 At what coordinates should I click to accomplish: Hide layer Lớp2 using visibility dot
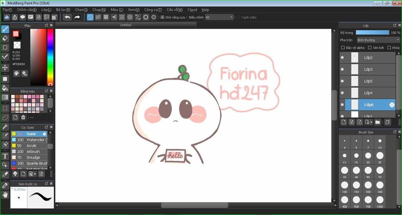pyautogui.click(x=342, y=58)
